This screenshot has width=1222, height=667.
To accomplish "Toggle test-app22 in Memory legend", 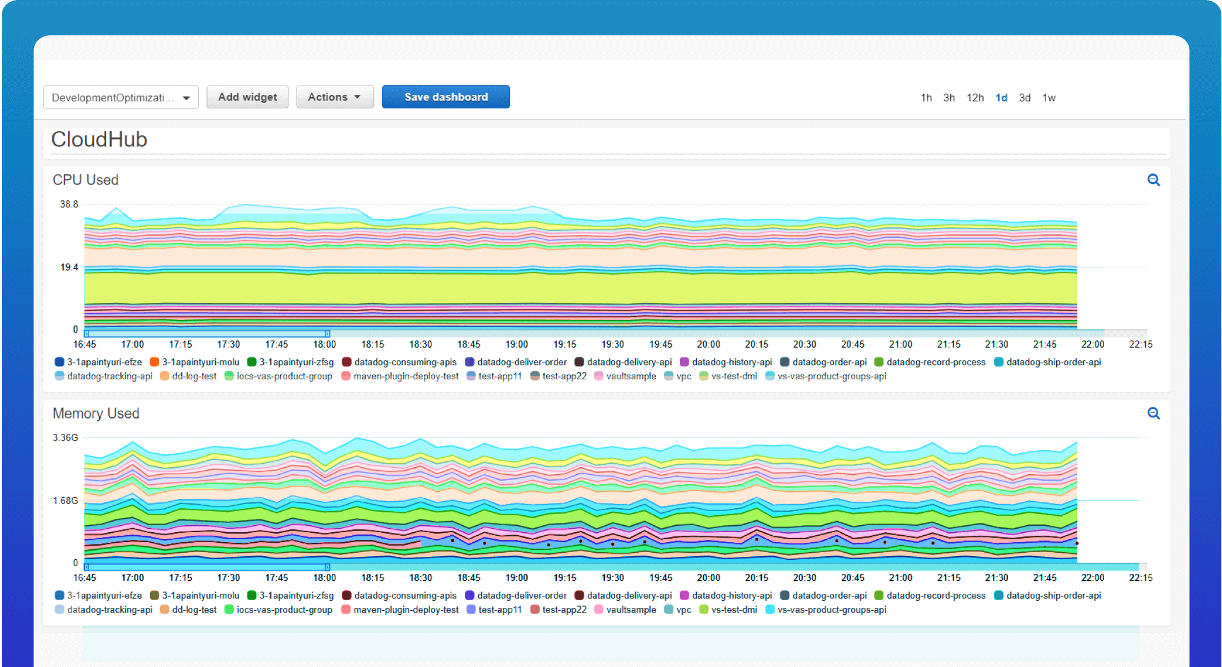I will click(x=559, y=610).
